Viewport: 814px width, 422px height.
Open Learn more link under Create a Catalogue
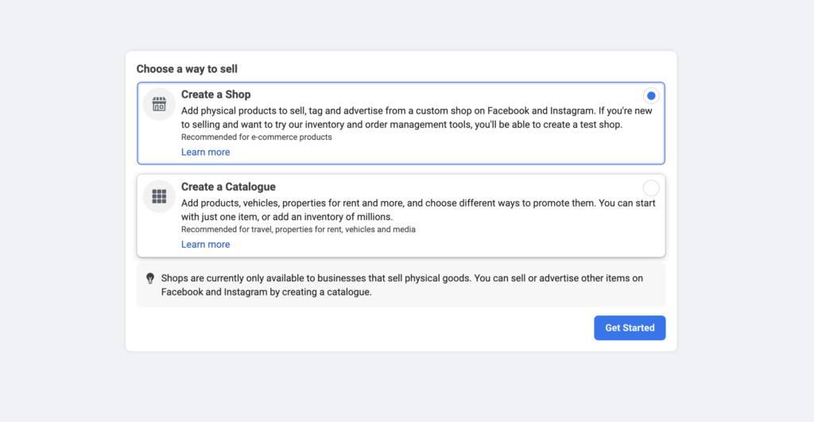click(206, 245)
